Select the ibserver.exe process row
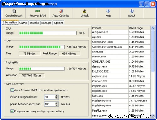Screen dimensions: 157x120 click(x=121, y=81)
